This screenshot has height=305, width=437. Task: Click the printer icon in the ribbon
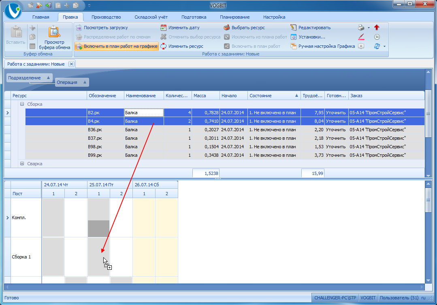point(361,28)
